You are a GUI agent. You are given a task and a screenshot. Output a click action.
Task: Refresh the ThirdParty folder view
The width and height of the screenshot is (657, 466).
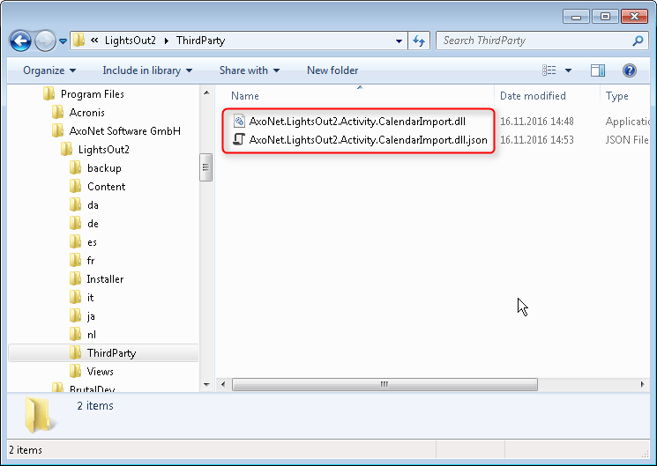[419, 41]
